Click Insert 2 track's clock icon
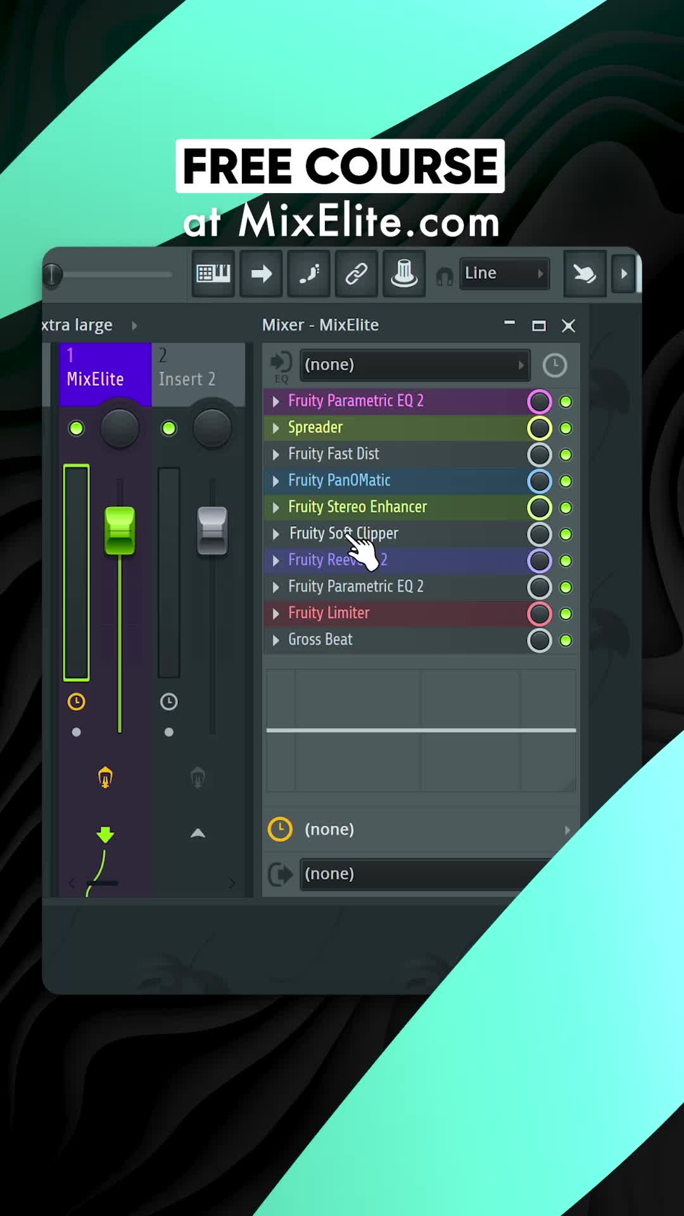Image resolution: width=684 pixels, height=1216 pixels. pyautogui.click(x=168, y=701)
